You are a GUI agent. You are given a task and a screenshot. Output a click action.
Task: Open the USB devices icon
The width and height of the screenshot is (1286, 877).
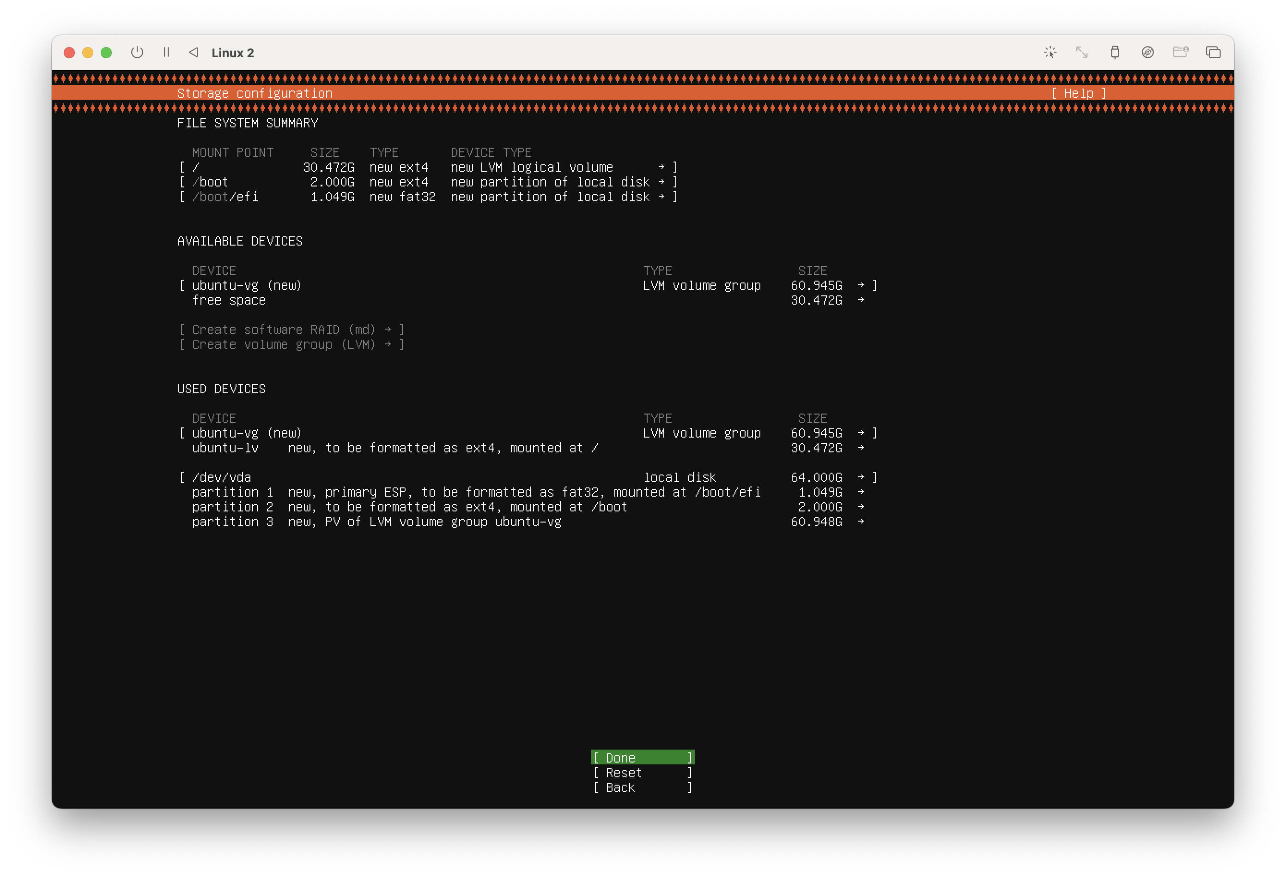pos(1115,53)
